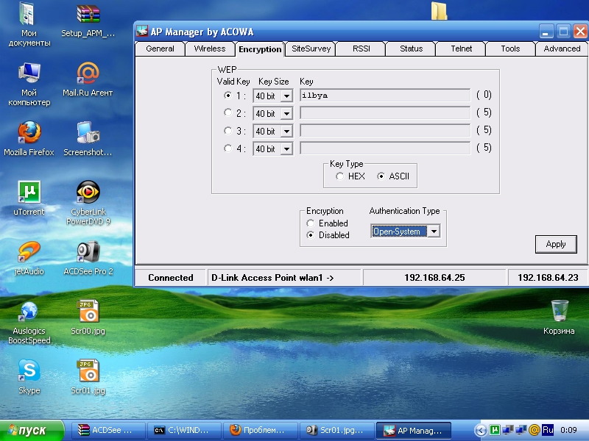Open the Mozilla Firefox desktop icon
This screenshot has width=589, height=441.
[x=29, y=134]
